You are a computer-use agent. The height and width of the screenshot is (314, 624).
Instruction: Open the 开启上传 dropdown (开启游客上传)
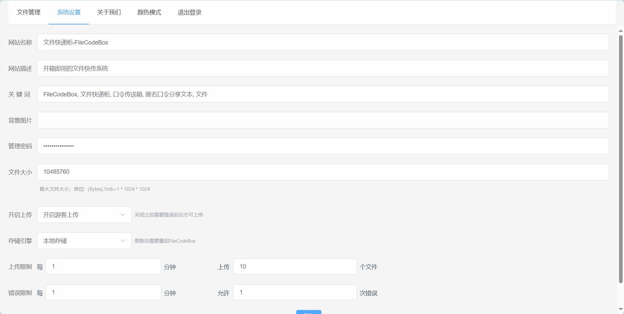(x=84, y=215)
